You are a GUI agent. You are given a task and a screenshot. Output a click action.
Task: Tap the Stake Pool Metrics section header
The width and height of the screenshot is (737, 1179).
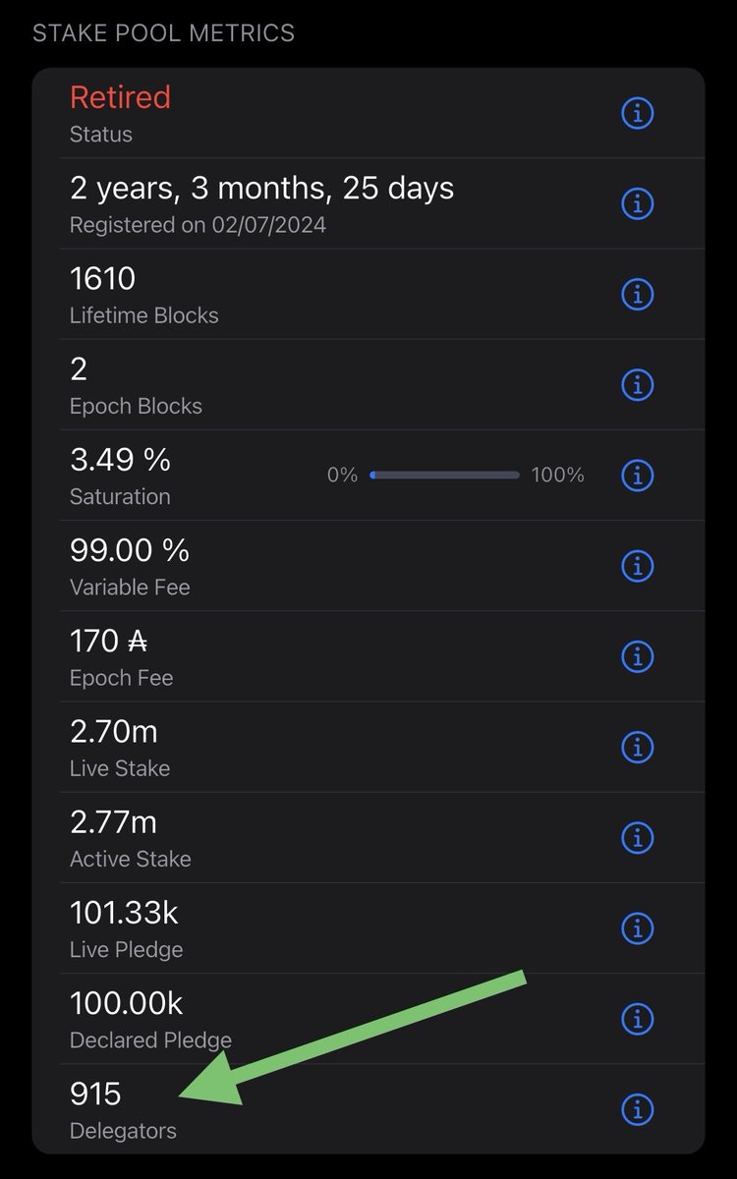(163, 32)
